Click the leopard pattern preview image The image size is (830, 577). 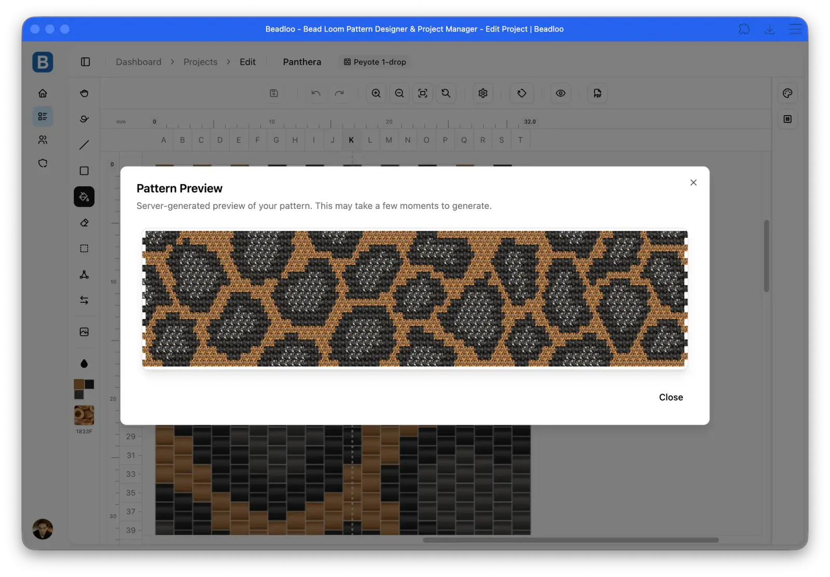tap(415, 299)
